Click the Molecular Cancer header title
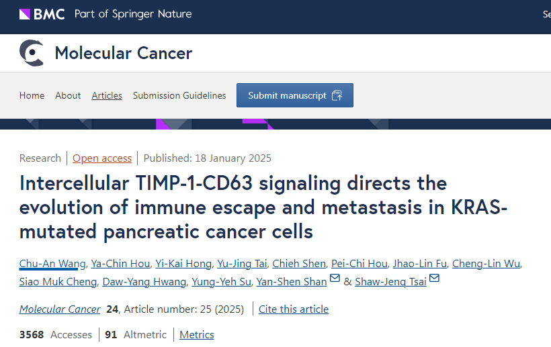Image resolution: width=551 pixels, height=347 pixels. pos(124,53)
